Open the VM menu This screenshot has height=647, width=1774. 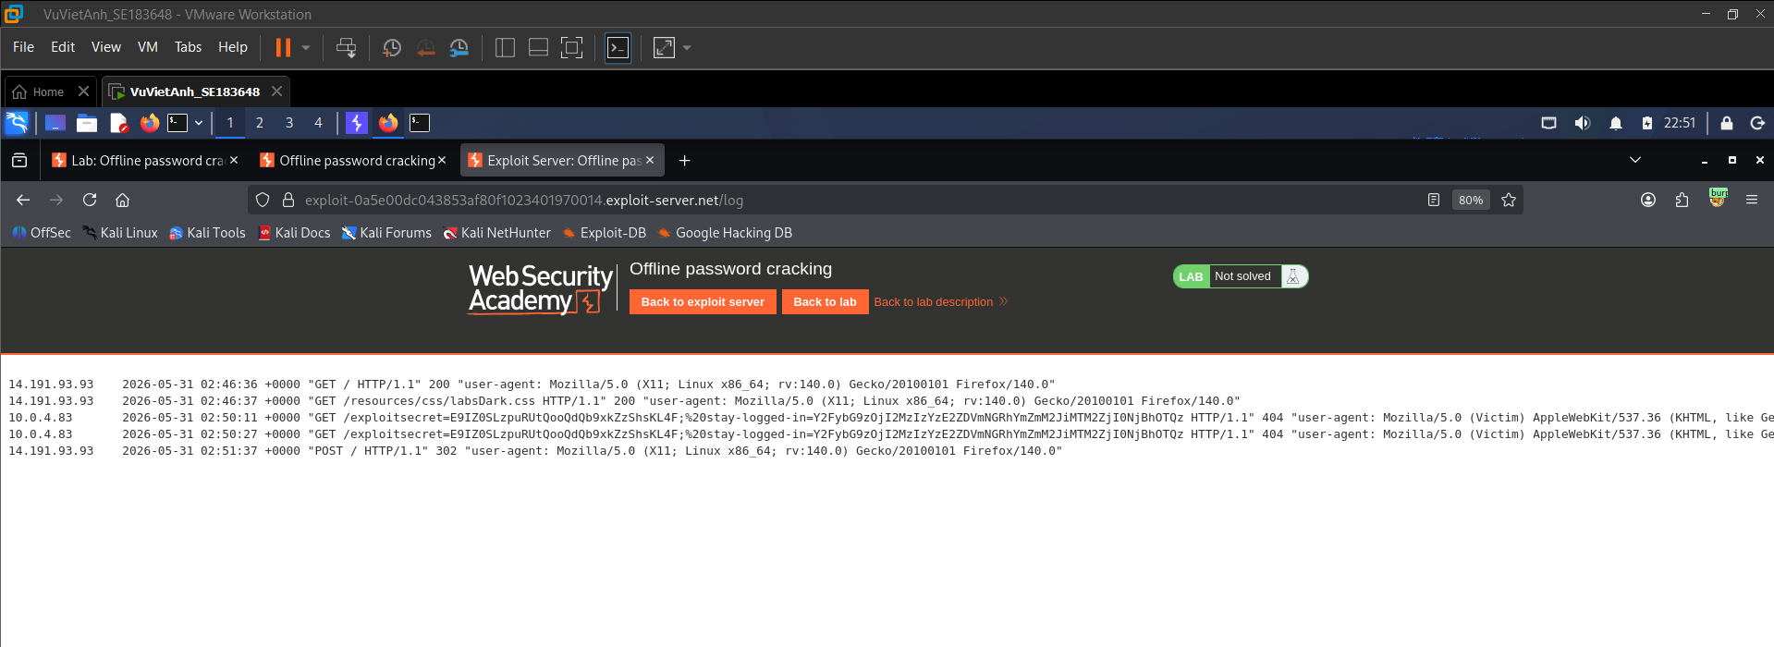coord(148,47)
